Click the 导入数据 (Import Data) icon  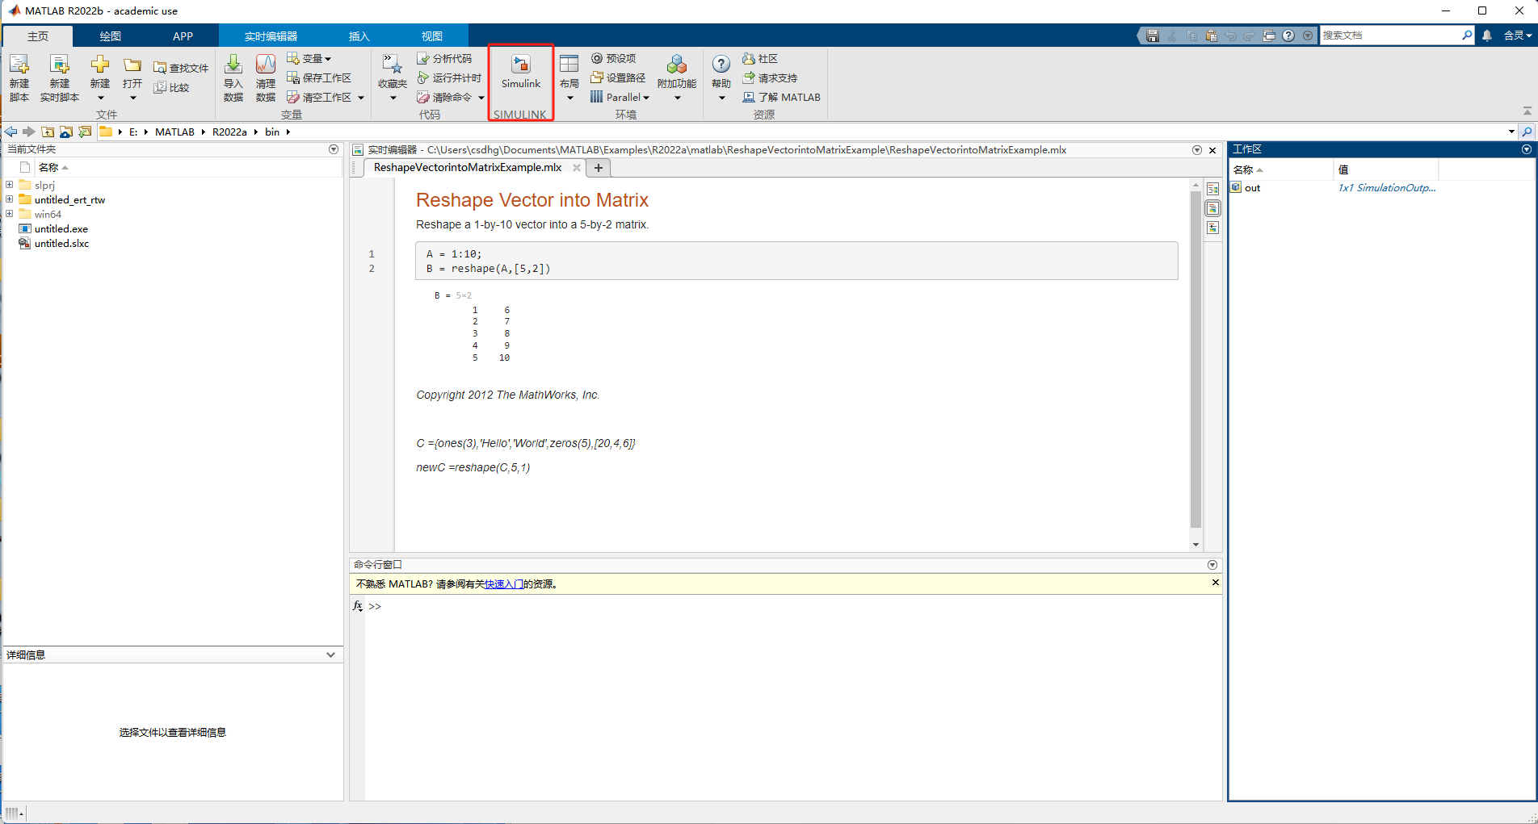coord(233,65)
